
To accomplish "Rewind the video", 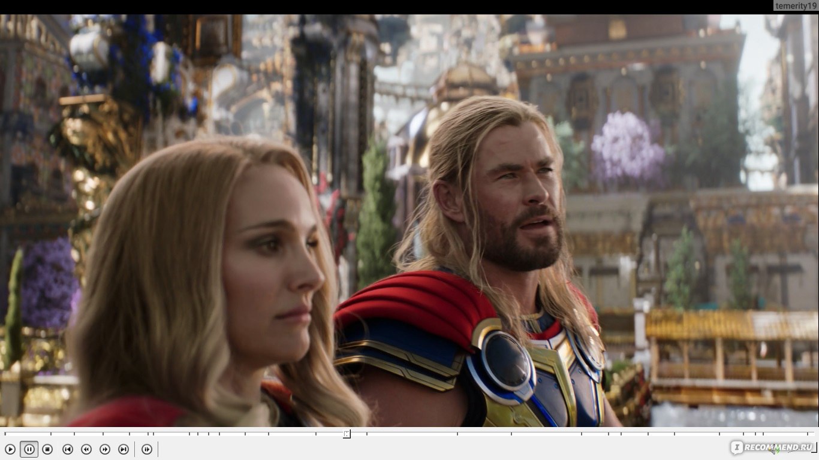I will [86, 449].
